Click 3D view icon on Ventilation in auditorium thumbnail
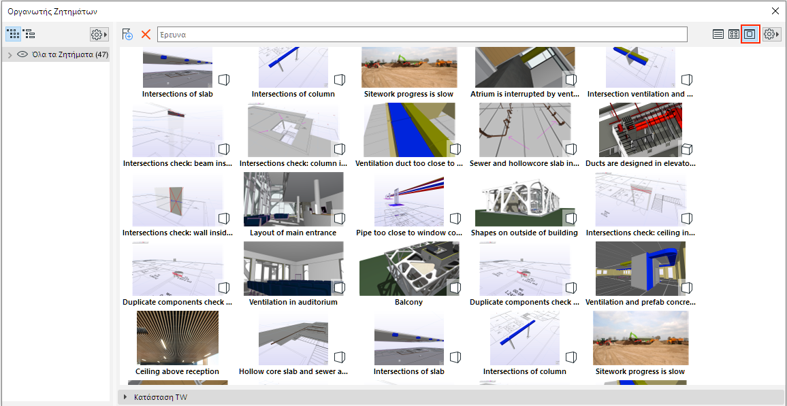The width and height of the screenshot is (787, 406). [x=340, y=288]
